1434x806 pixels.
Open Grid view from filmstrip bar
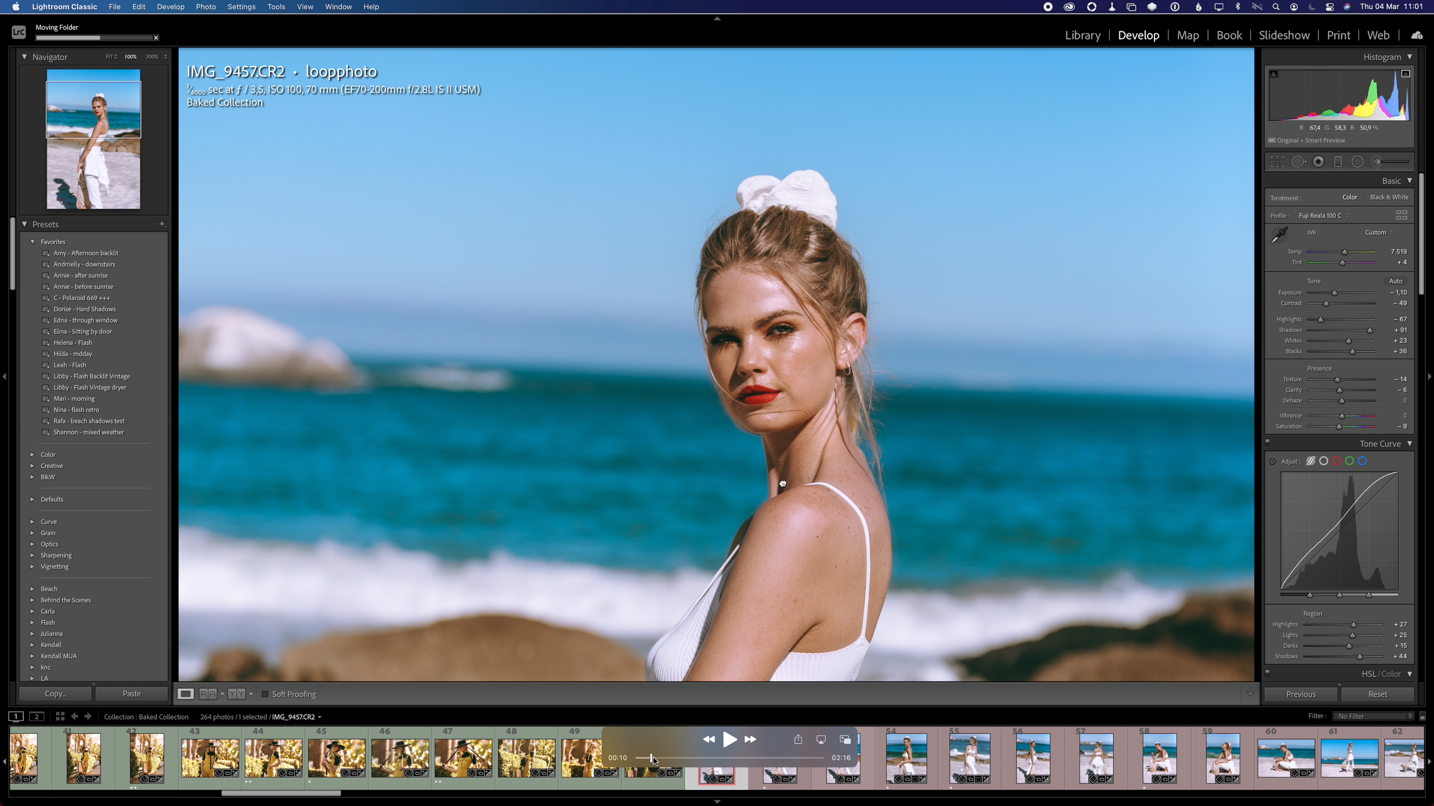[60, 716]
